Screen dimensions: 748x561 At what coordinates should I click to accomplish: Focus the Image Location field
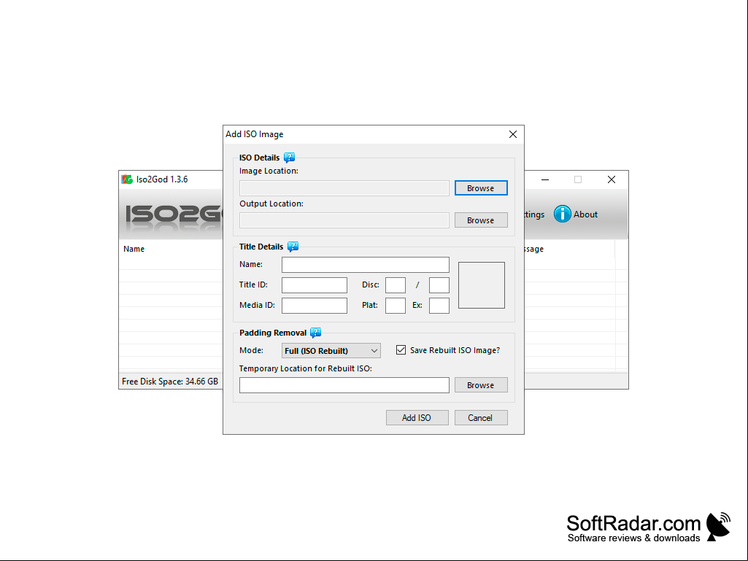344,188
